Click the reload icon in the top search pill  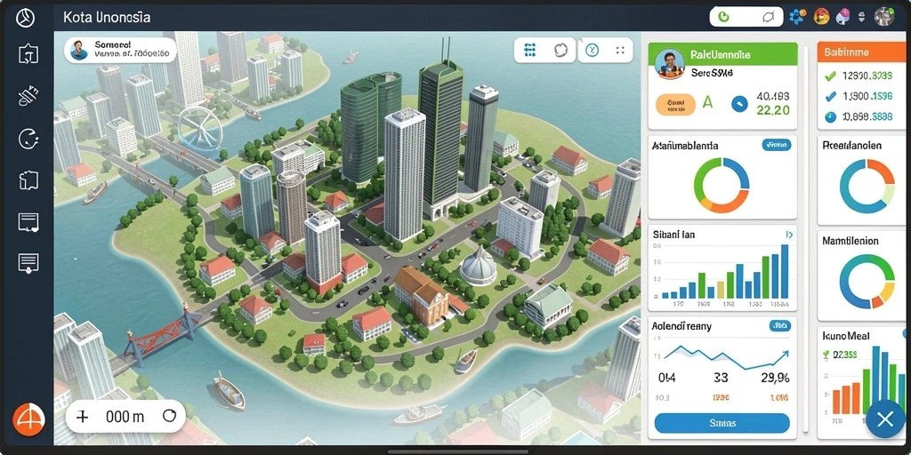[x=768, y=18]
